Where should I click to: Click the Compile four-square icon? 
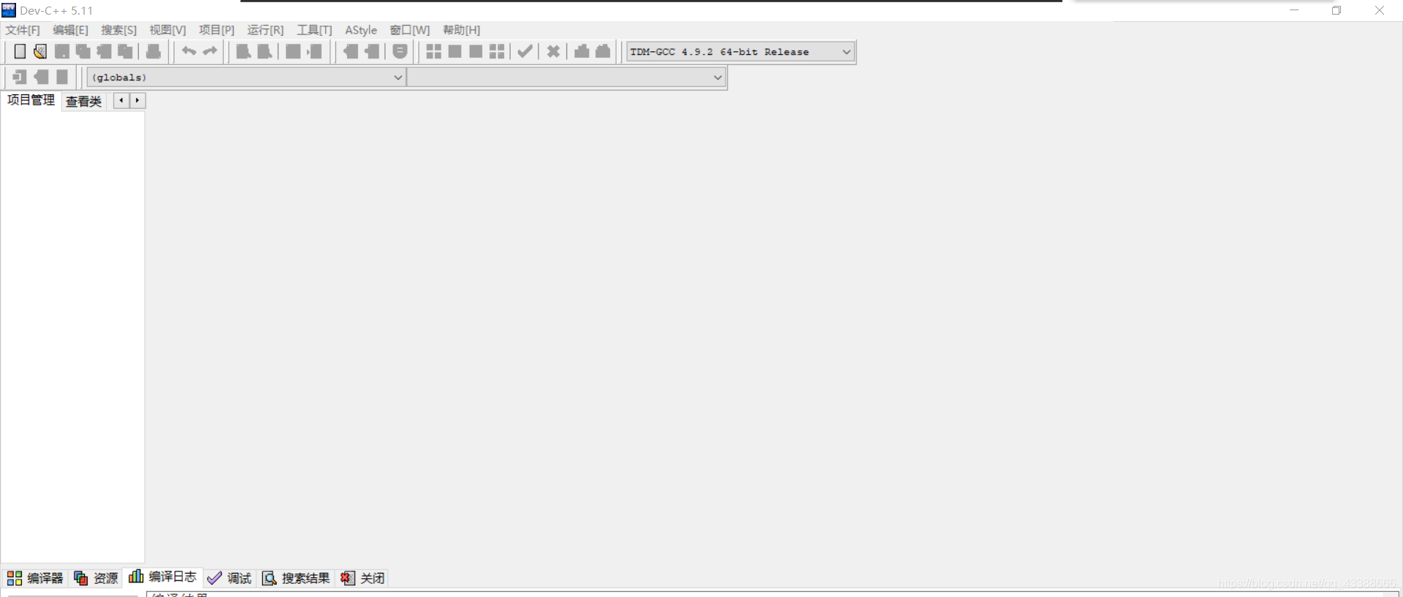[x=433, y=51]
